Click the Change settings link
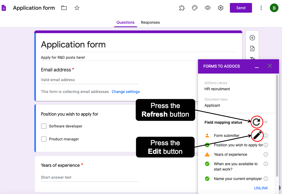Viewport: 282px width, 194px height. [126, 92]
